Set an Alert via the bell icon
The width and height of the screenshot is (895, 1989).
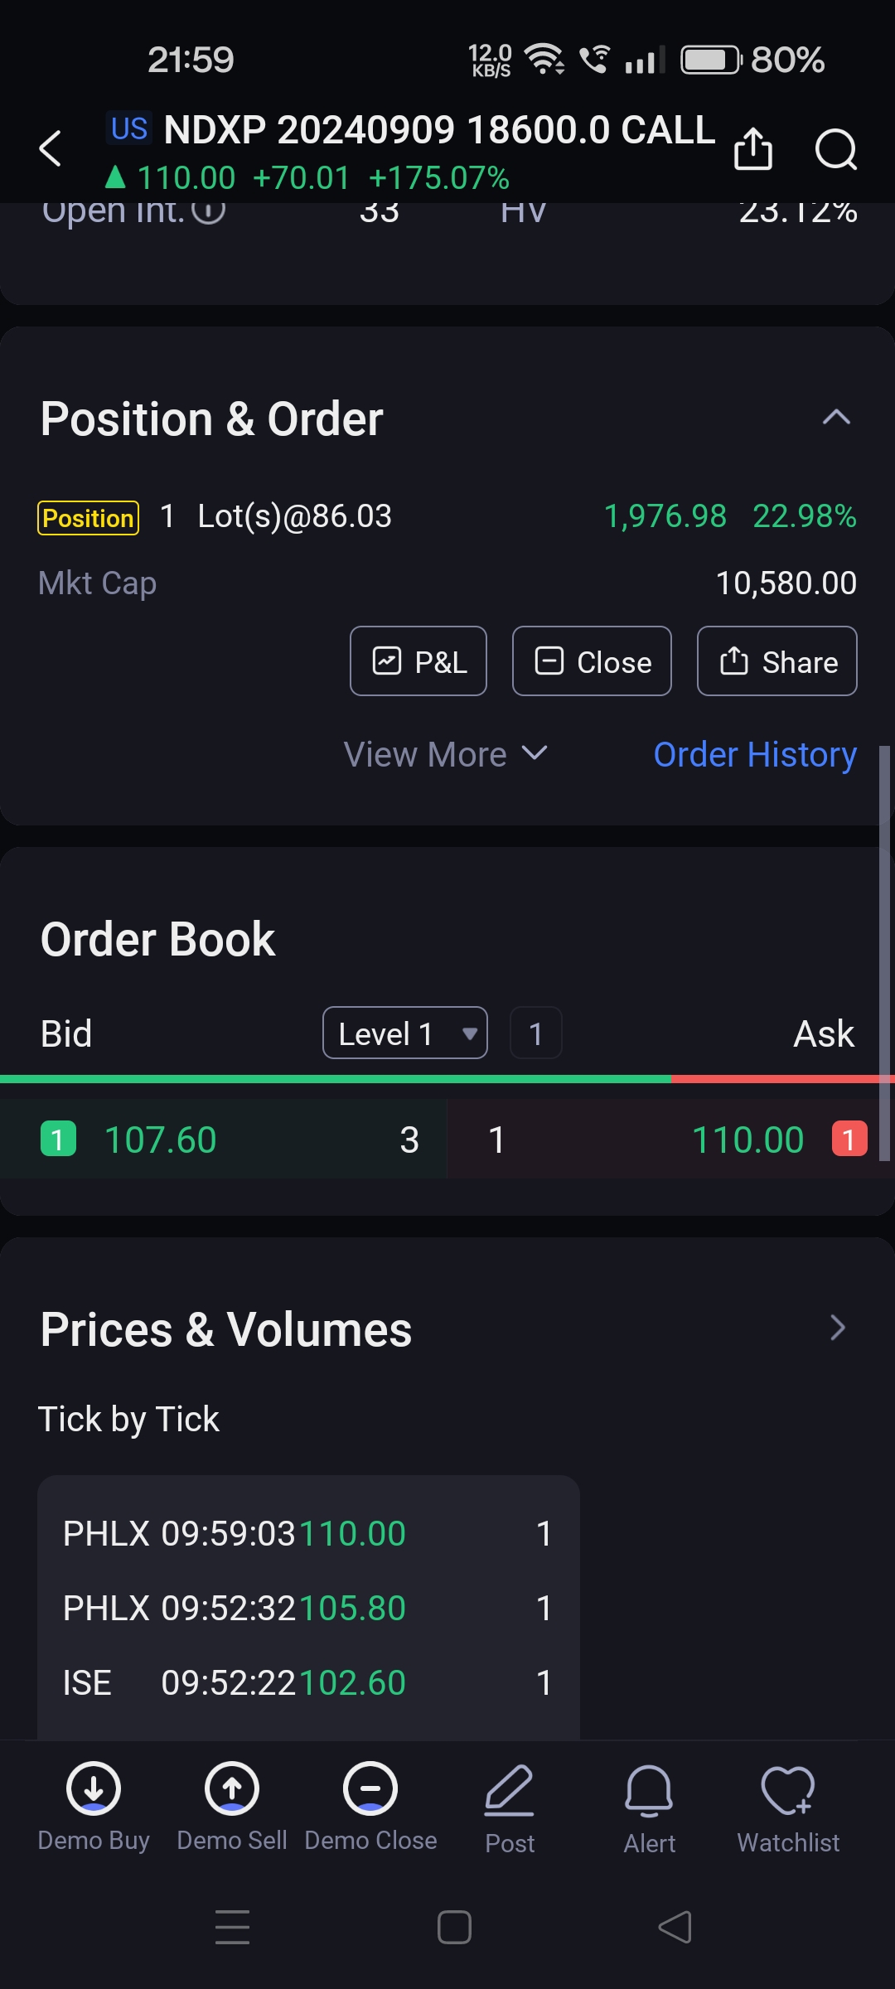pyautogui.click(x=649, y=1791)
